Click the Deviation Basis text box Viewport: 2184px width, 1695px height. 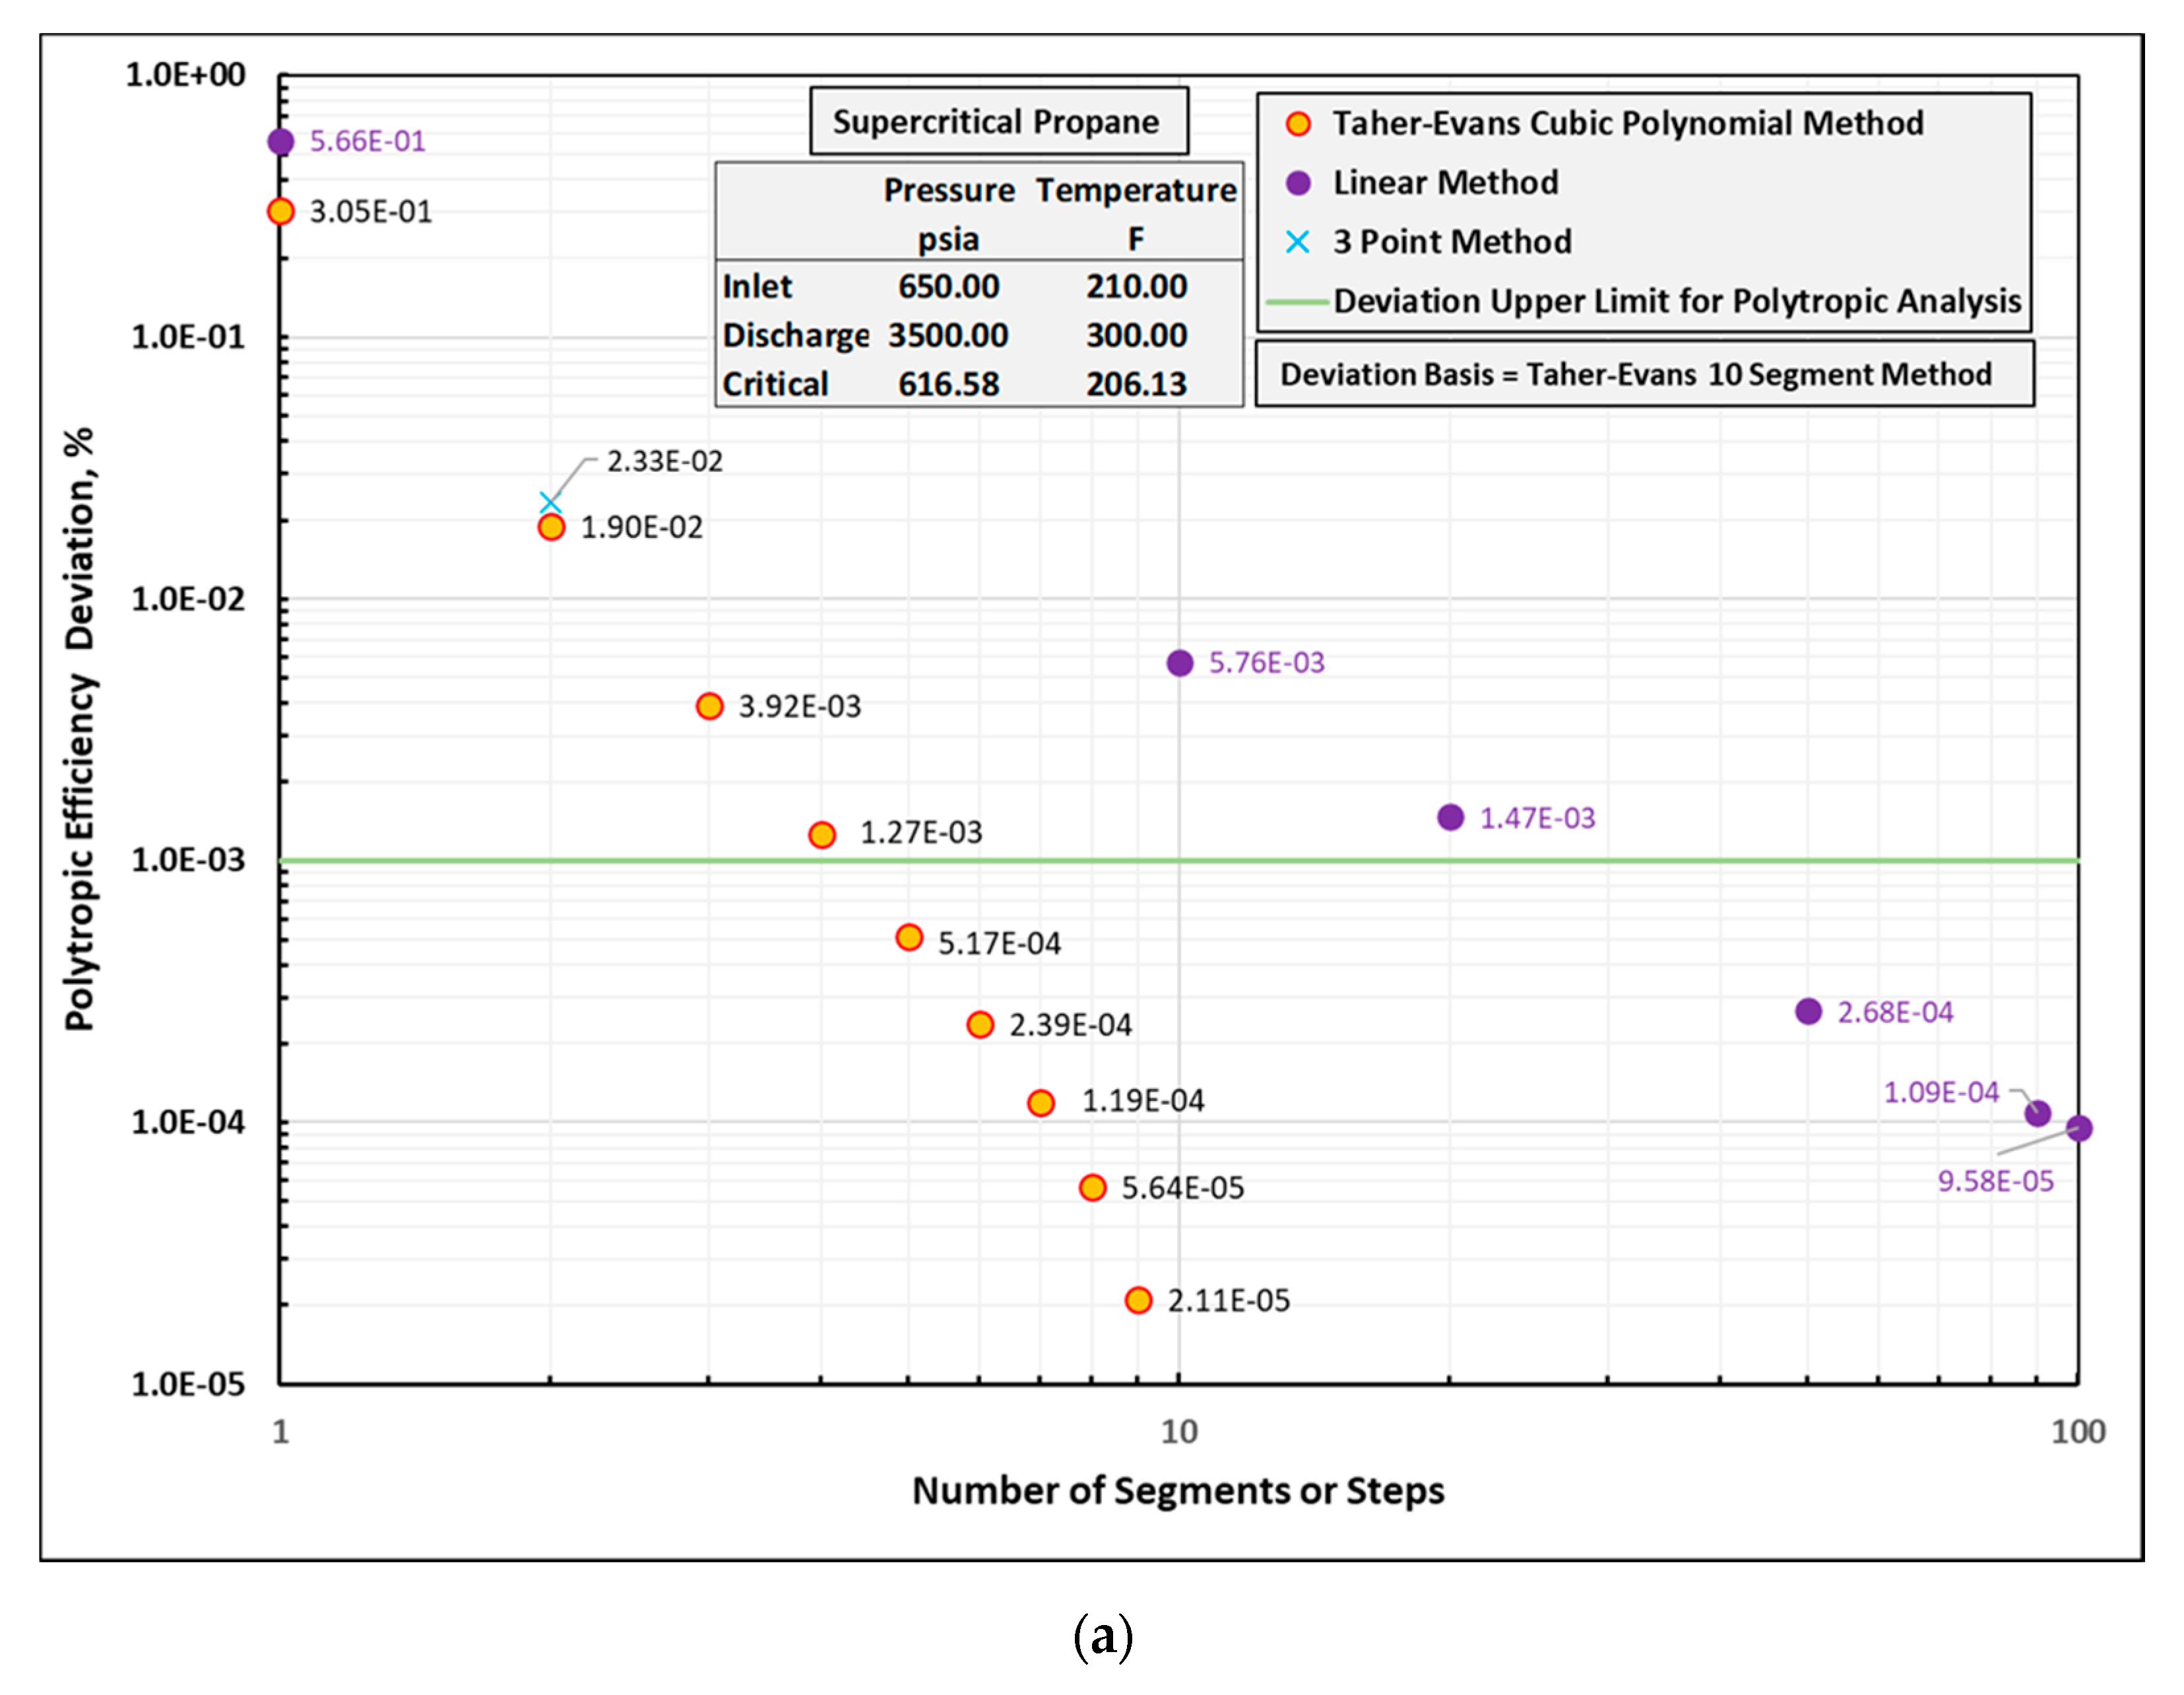point(1644,374)
